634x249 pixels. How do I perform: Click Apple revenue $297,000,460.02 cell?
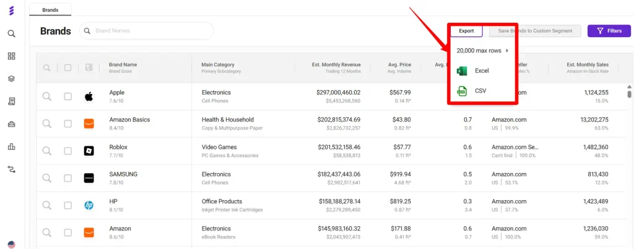pyautogui.click(x=339, y=93)
